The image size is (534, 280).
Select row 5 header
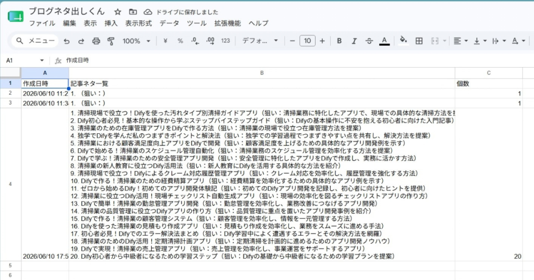click(x=10, y=266)
